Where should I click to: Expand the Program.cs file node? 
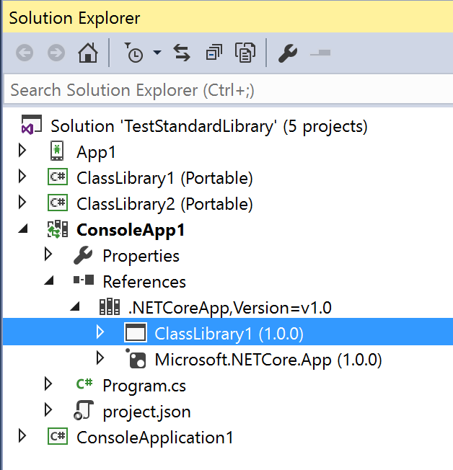pyautogui.click(x=48, y=383)
